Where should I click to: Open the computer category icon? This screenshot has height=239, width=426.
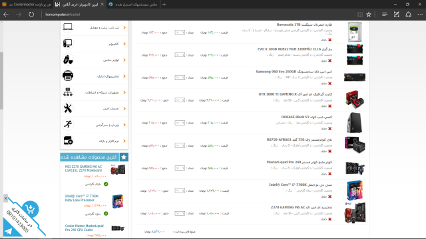(x=68, y=43)
